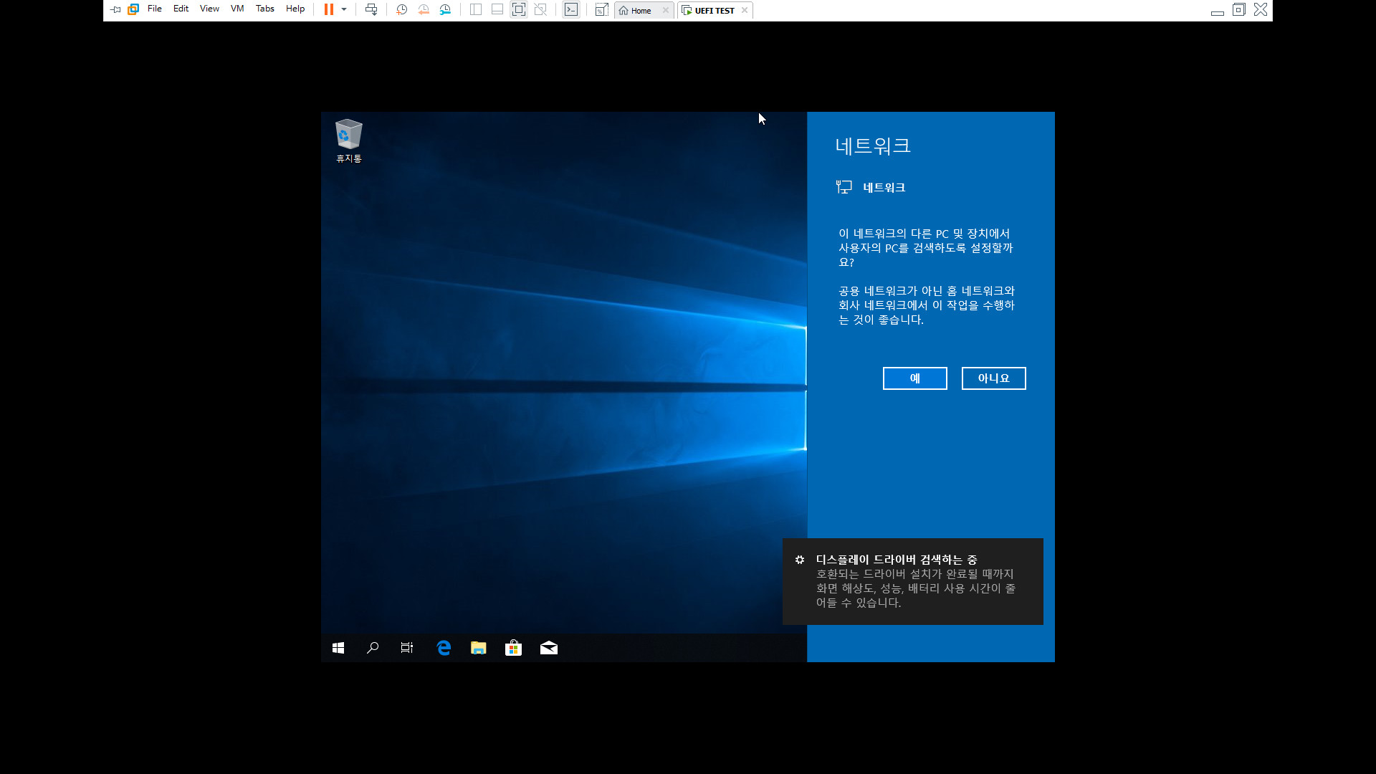
Task: Click 예 button to enable network discovery
Action: (914, 378)
